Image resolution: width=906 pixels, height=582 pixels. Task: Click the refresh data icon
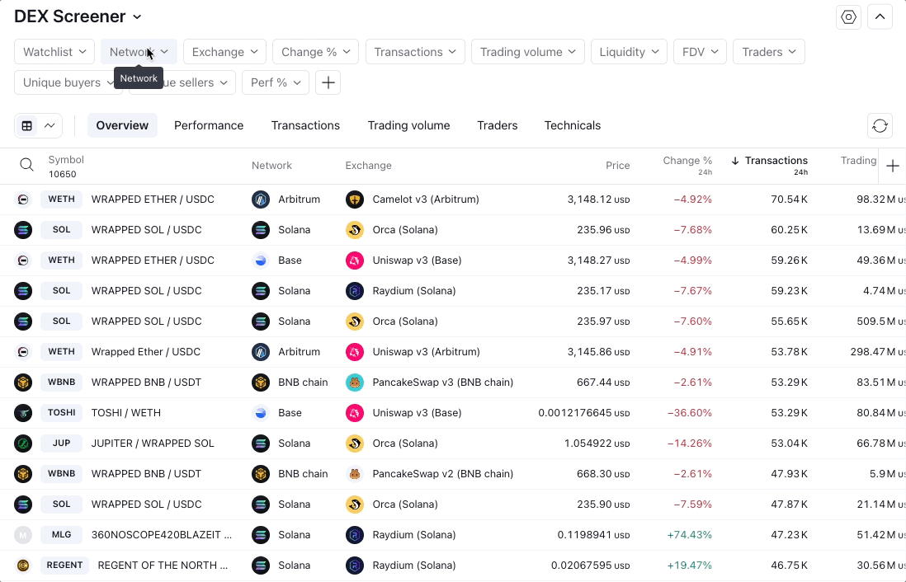point(880,125)
